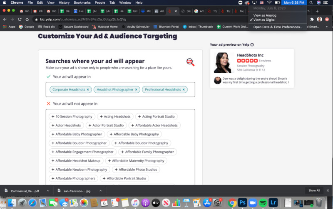Remove the Professional Headshots tag
This screenshot has width=333, height=209.
184,90
